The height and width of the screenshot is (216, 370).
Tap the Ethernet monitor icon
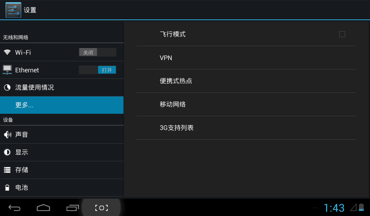pyautogui.click(x=7, y=70)
